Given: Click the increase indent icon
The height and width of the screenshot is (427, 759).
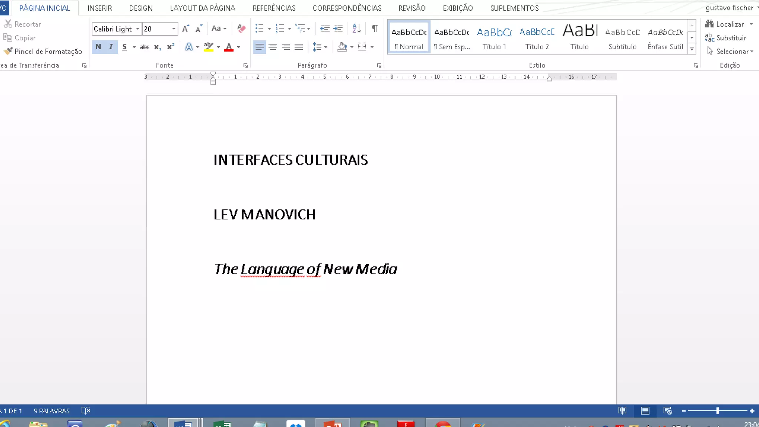Looking at the screenshot, I should click(338, 29).
